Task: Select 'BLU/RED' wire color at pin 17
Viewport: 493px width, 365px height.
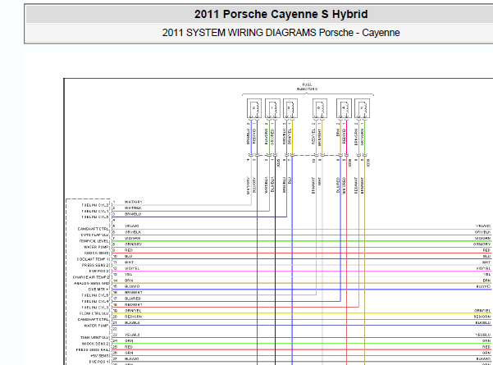Action: [x=133, y=299]
